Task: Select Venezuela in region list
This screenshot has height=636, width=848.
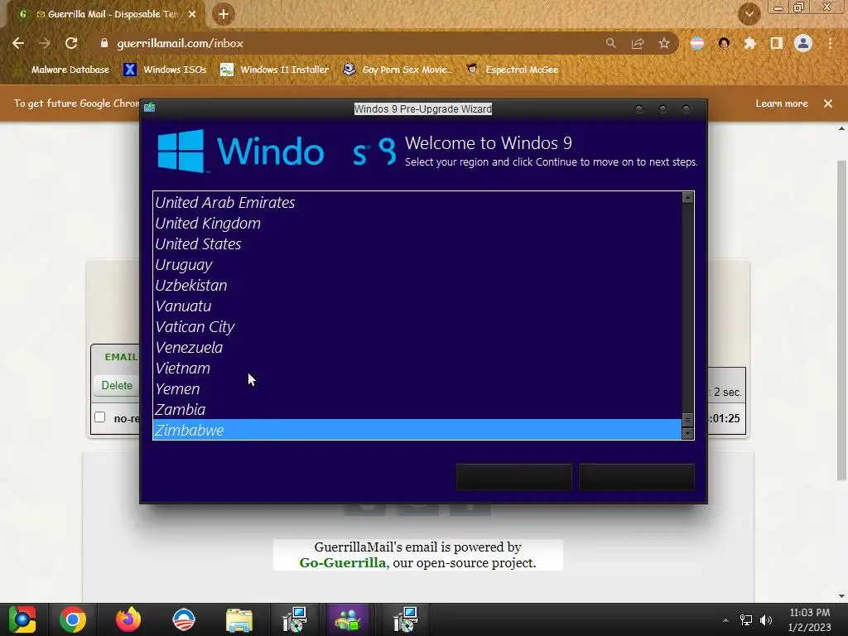Action: click(x=417, y=347)
